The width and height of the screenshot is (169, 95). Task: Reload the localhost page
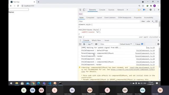point(18,6)
